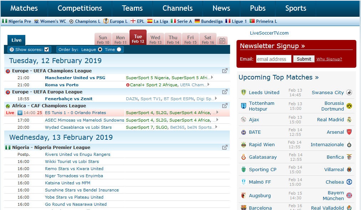Open the calendar date picker icon
Viewport: 361px width, 210px height.
[x=222, y=40]
